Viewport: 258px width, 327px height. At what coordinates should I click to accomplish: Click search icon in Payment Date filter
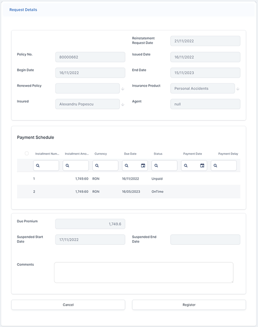coord(186,166)
